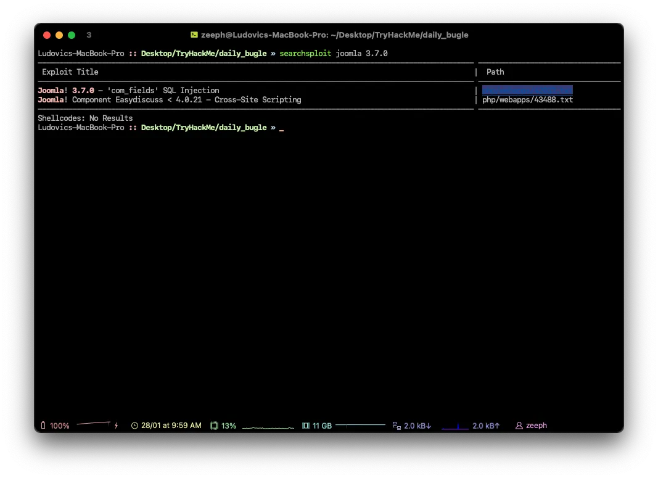The image size is (658, 478).
Task: Click the php/webapps/43488.txt path
Action: 527,99
